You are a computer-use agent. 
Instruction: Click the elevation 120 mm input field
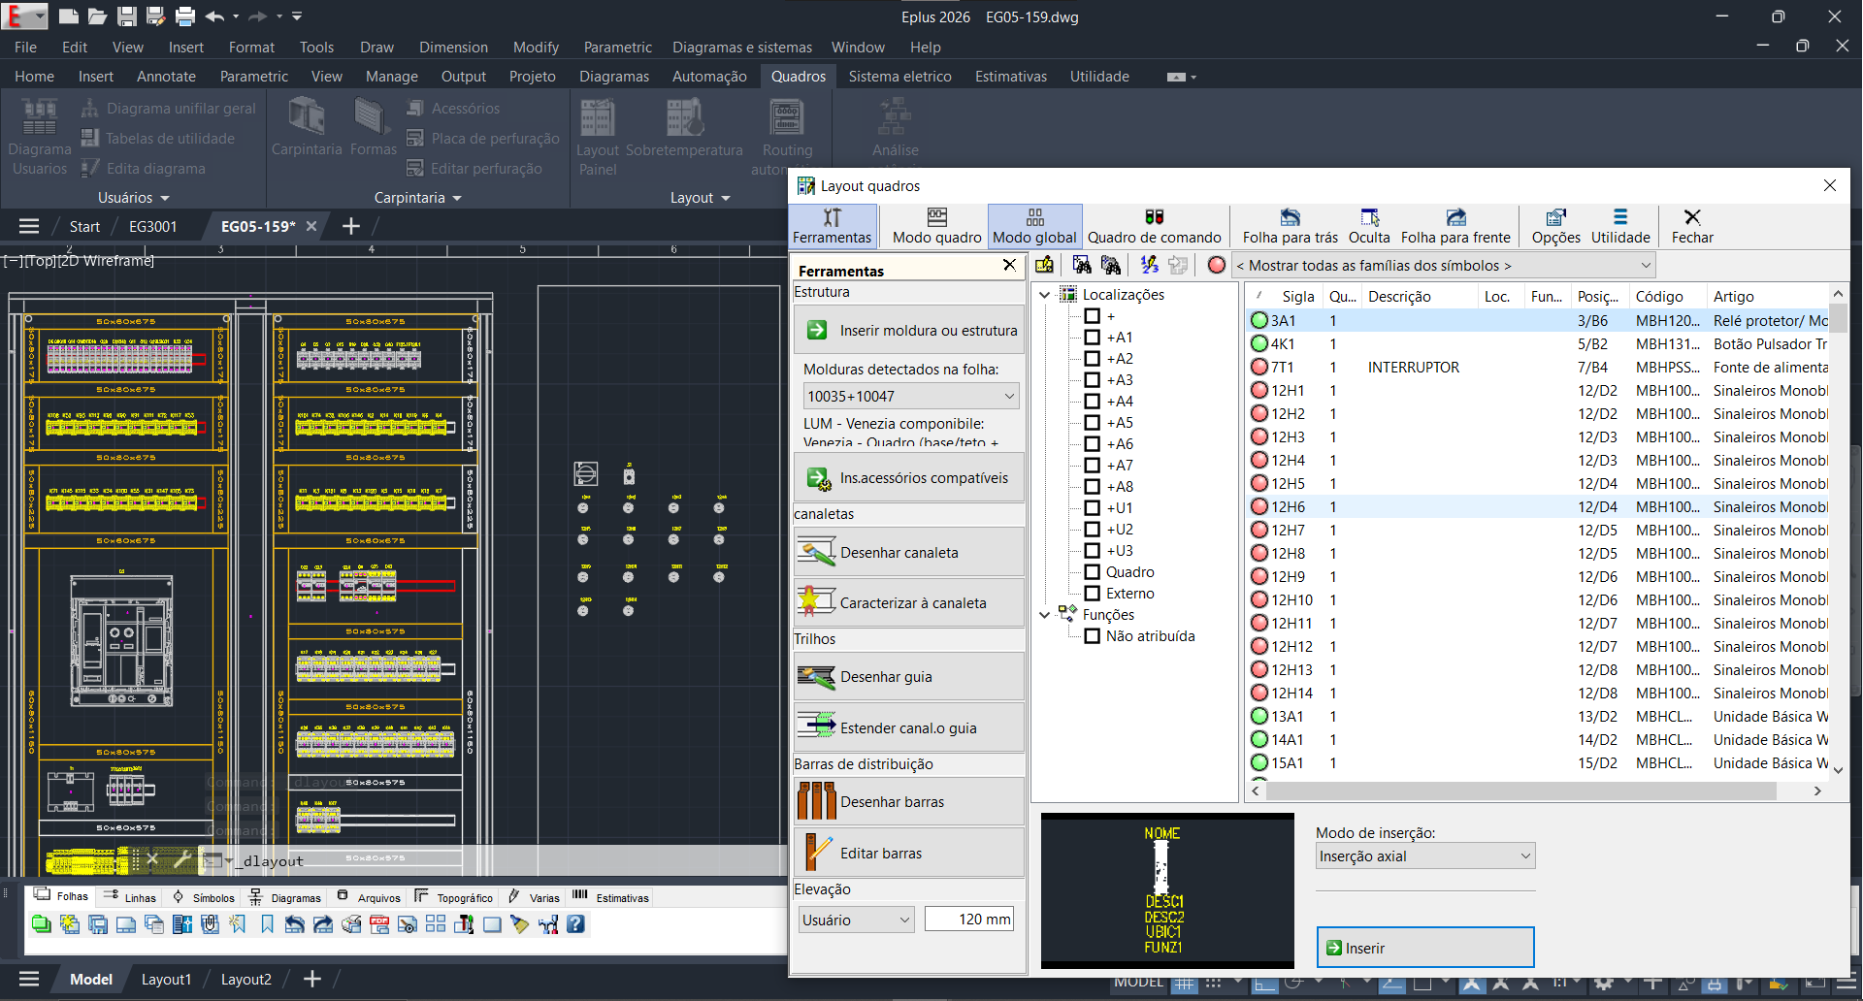968,920
